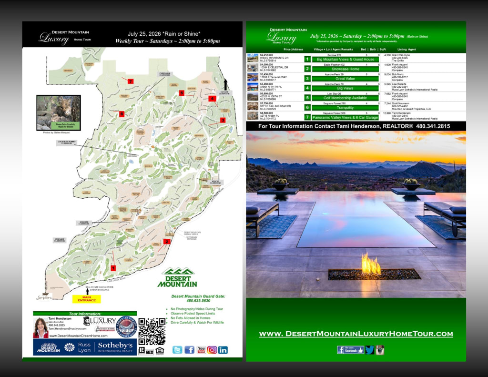Click the bobcat wildlife photo
Image resolution: width=488 pixels, height=377 pixels.
coord(59,112)
